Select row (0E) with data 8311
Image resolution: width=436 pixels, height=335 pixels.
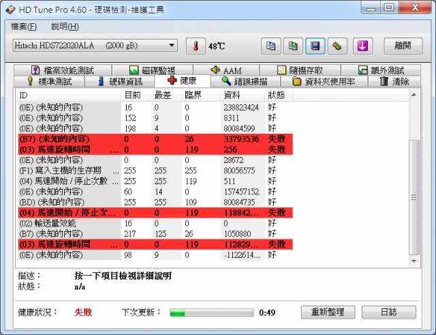155,118
